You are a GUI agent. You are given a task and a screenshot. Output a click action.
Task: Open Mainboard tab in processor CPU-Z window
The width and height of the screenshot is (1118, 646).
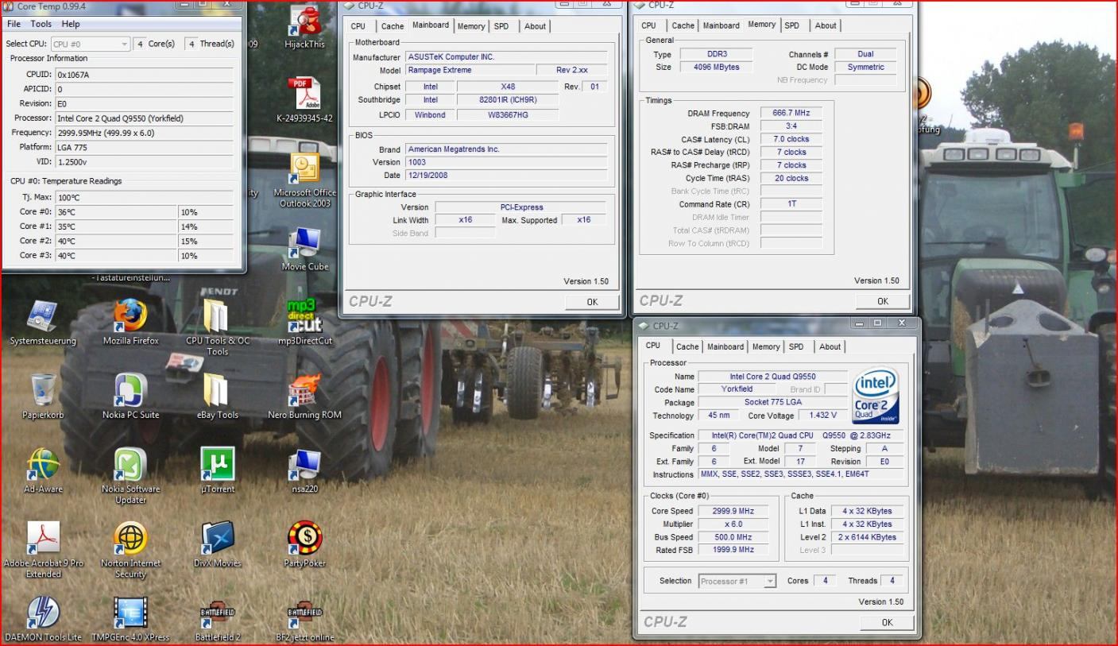(x=725, y=347)
